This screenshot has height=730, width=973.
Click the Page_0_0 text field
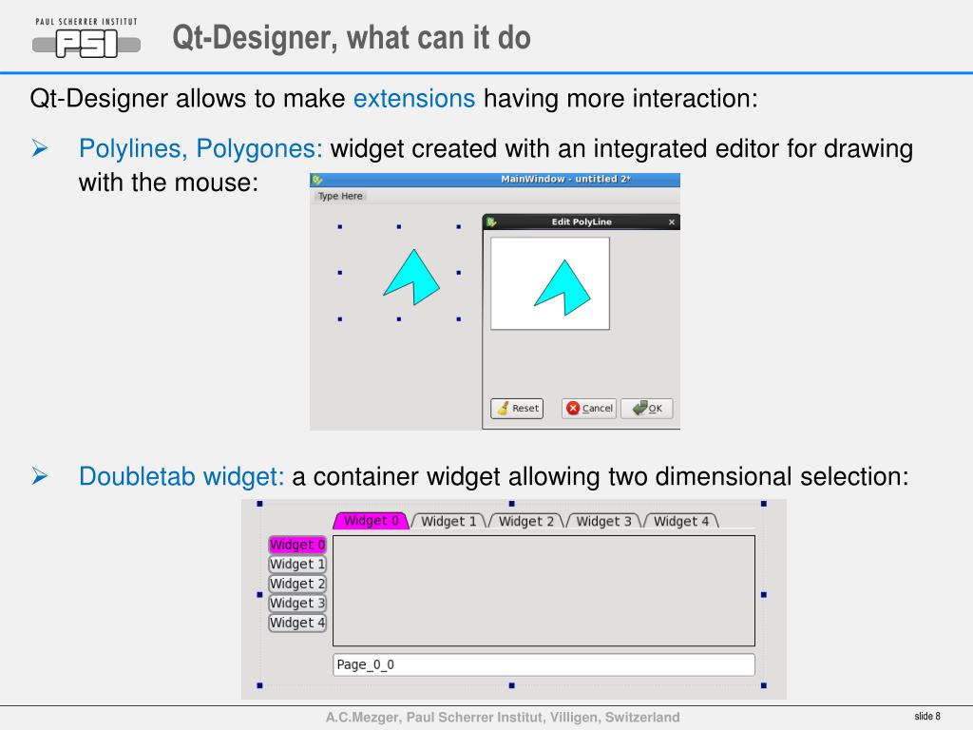[544, 664]
